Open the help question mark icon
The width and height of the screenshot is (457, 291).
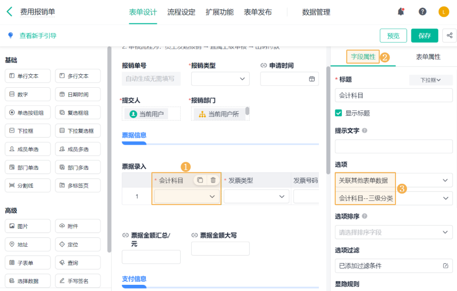[422, 12]
